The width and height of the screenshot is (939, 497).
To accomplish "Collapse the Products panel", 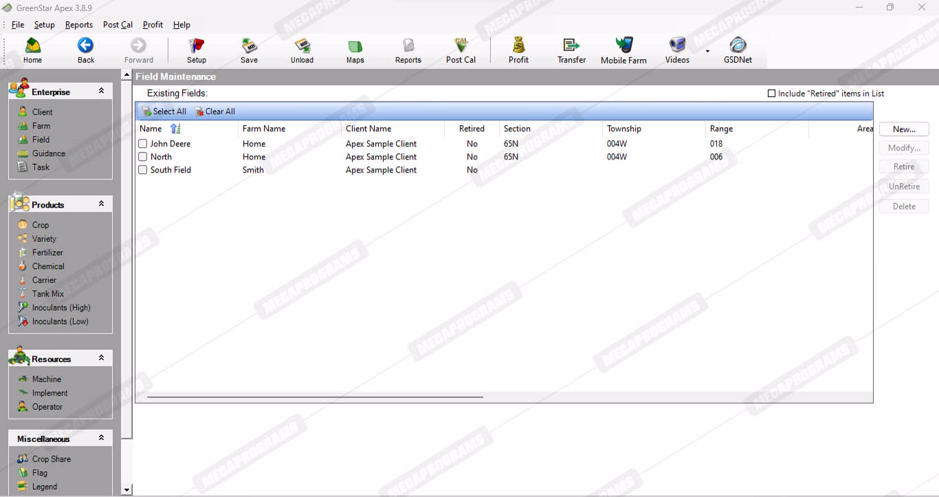I will [x=101, y=204].
